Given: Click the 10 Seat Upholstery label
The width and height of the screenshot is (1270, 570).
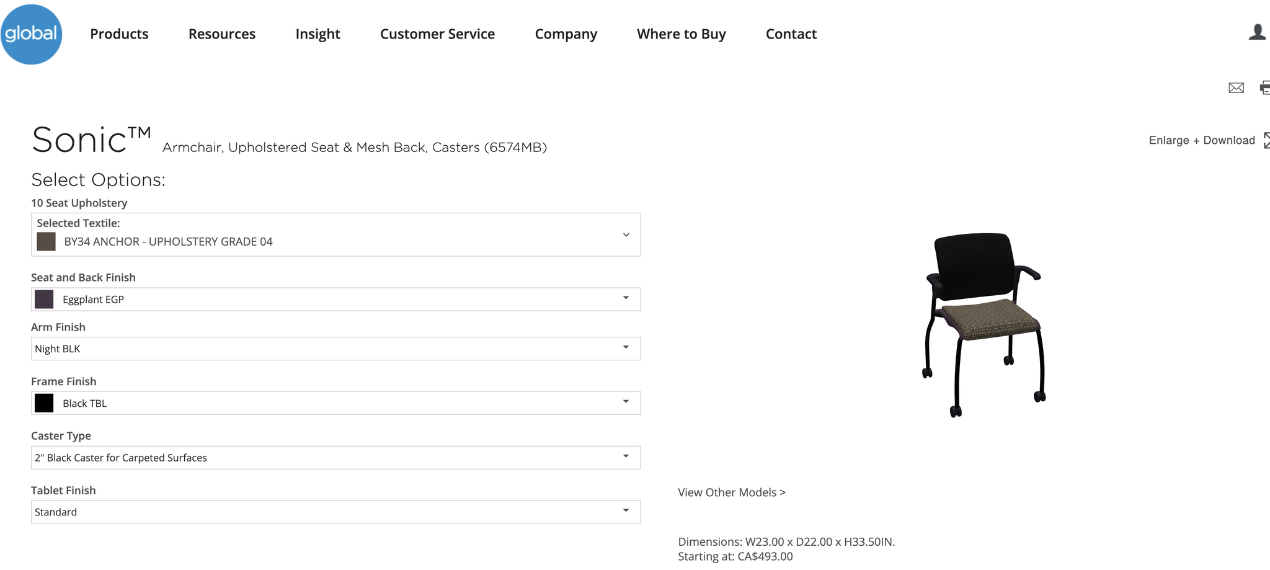Looking at the screenshot, I should (x=79, y=203).
